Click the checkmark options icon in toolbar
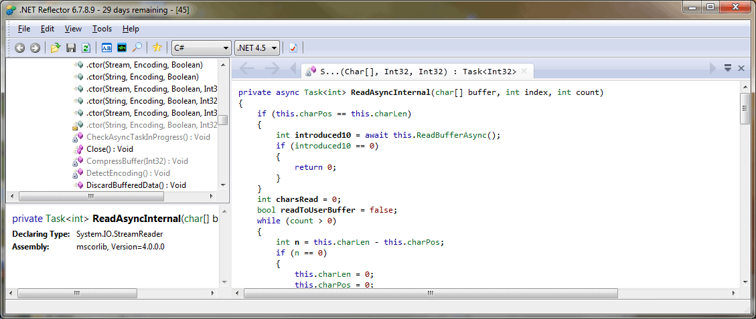Screen dimensions: 756x319 pos(293,47)
